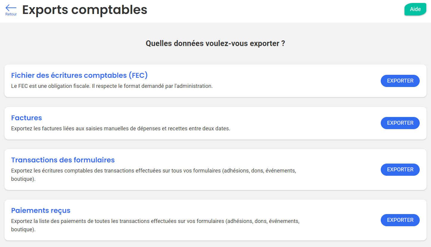Click the Factures heading
Viewport: 431px width, 247px height.
click(26, 118)
